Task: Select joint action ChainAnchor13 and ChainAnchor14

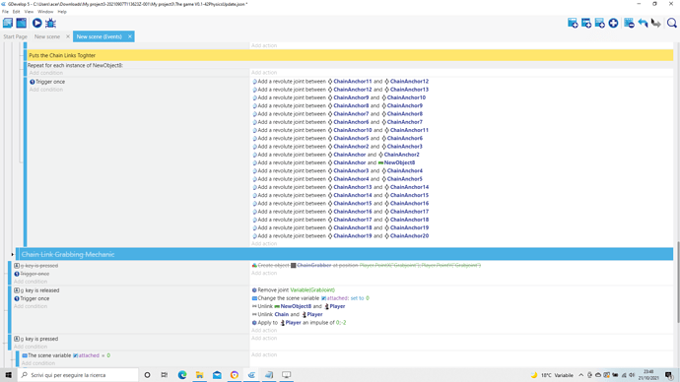Action: click(x=340, y=187)
